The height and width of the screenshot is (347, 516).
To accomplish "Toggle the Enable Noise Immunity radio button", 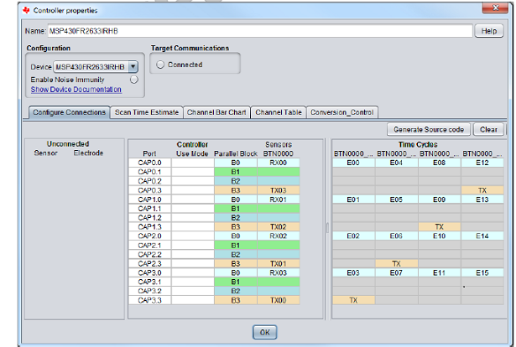I will click(133, 79).
